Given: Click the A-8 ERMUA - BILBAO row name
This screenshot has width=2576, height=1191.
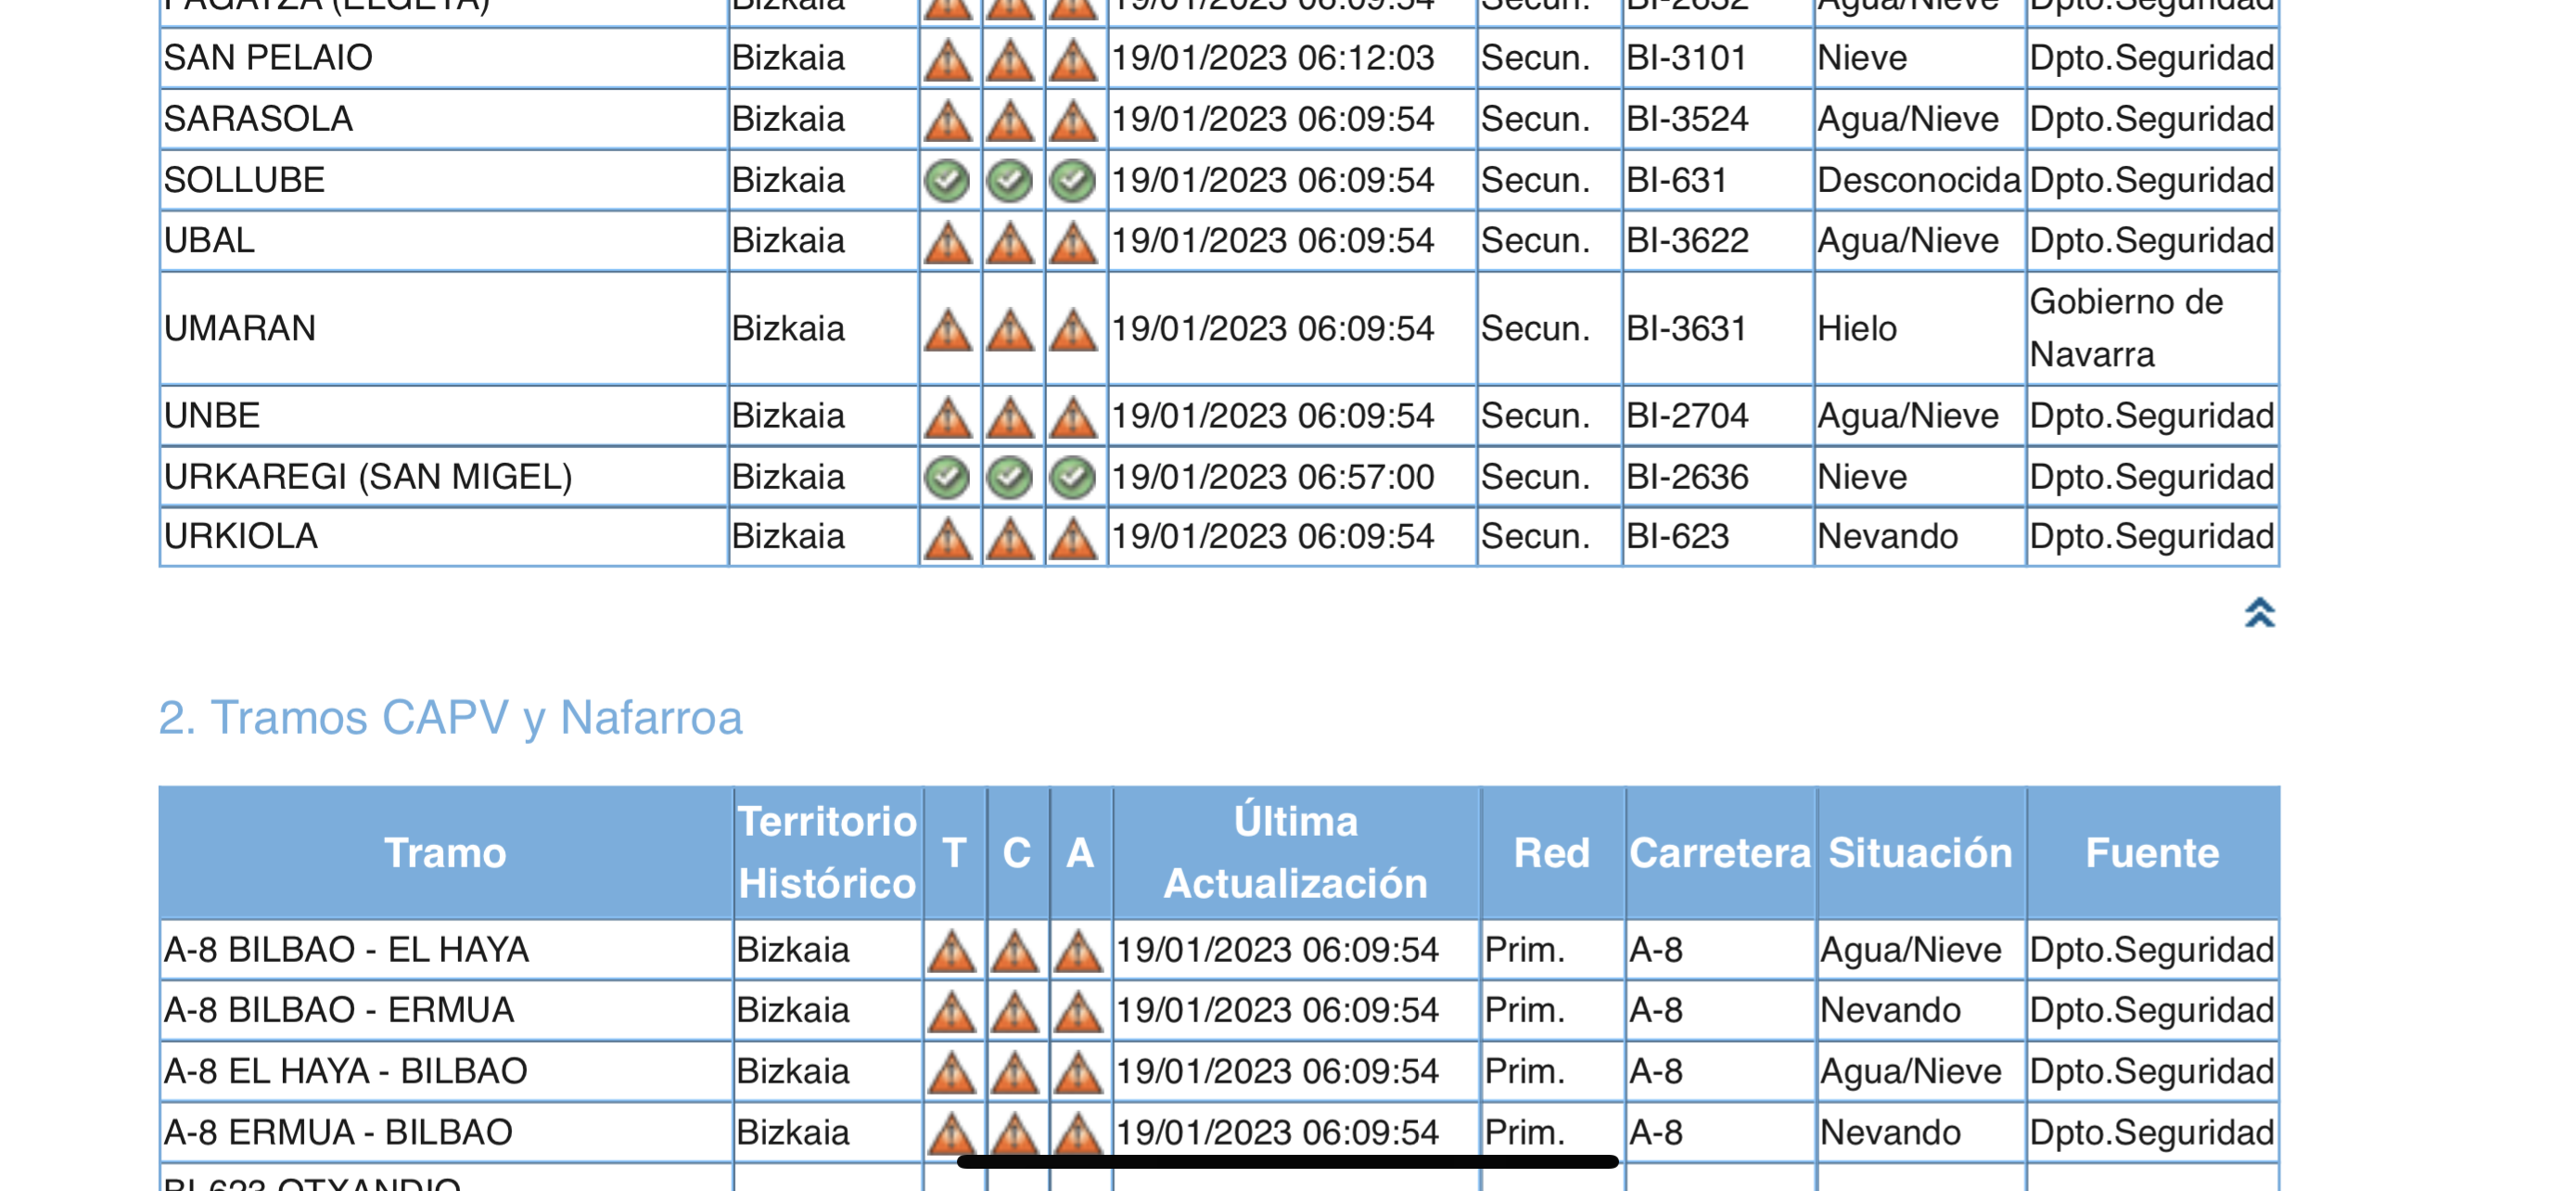Looking at the screenshot, I should coord(338,1132).
